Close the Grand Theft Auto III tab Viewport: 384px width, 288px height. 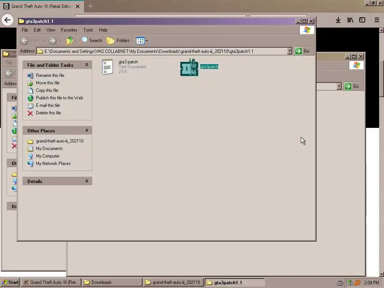(78, 6)
